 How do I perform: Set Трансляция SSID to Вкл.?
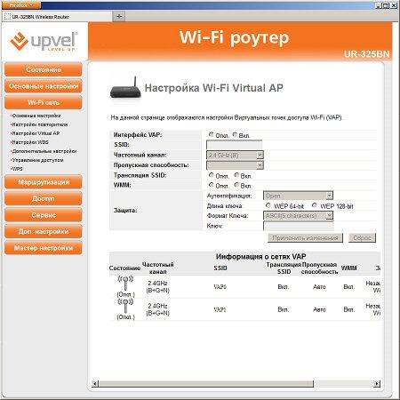236,175
